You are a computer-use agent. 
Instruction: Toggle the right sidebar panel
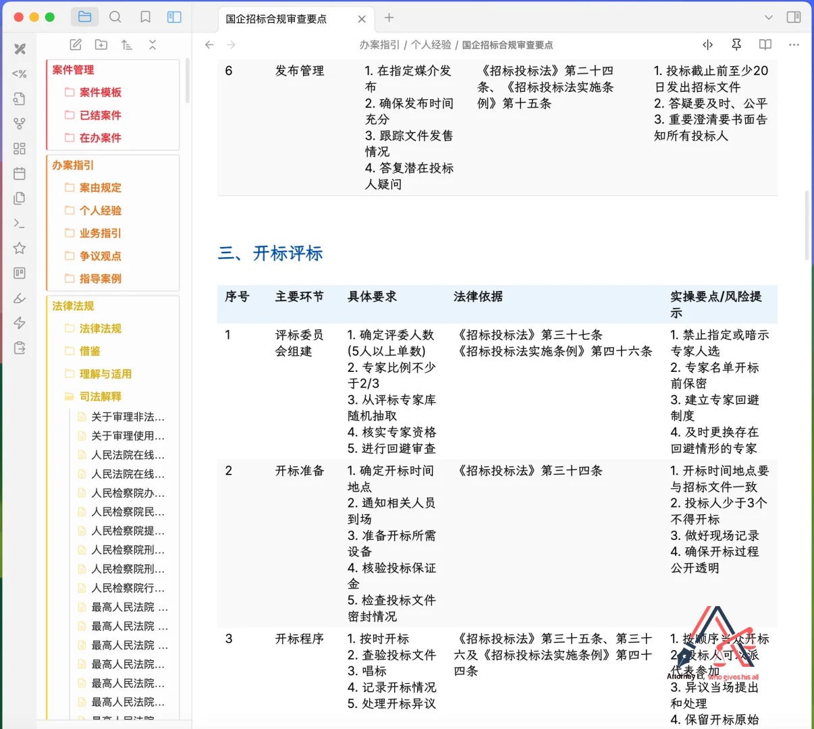[x=794, y=17]
